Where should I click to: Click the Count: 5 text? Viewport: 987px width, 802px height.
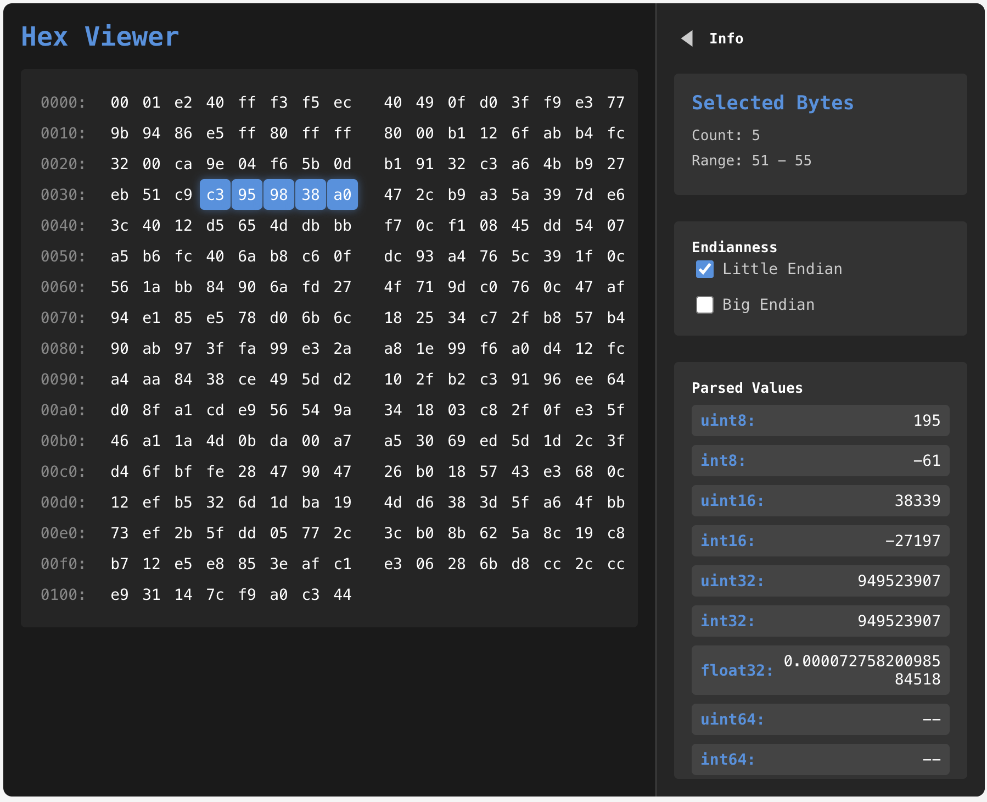(726, 135)
